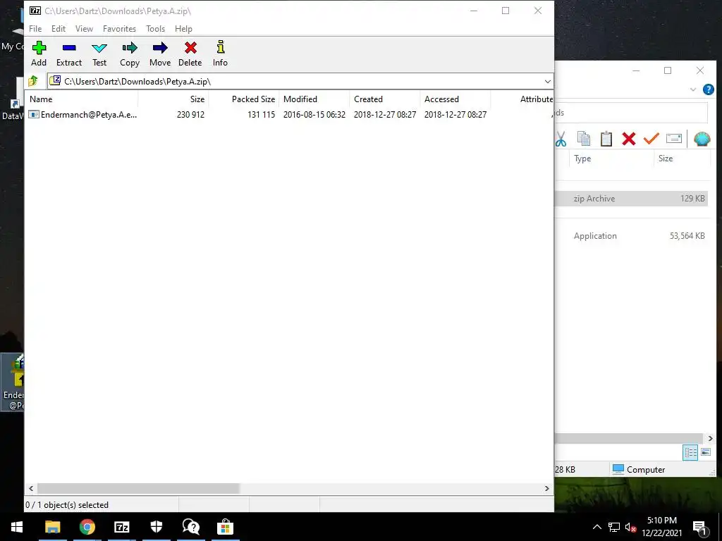Click the Paste clipboard icon in Explorer window
This screenshot has height=541, width=722.
pos(606,139)
